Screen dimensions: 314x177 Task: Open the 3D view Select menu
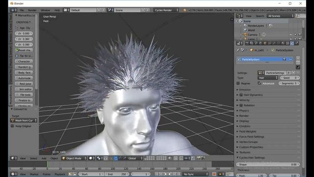(x=33, y=158)
